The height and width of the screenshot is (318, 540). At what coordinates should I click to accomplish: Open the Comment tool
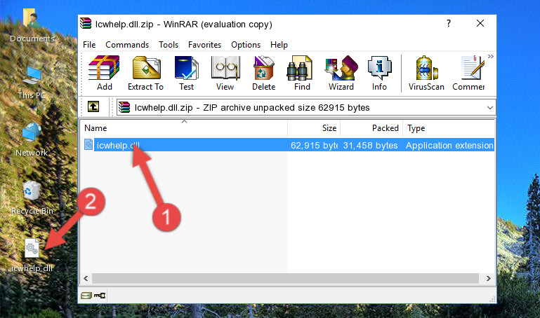point(468,73)
